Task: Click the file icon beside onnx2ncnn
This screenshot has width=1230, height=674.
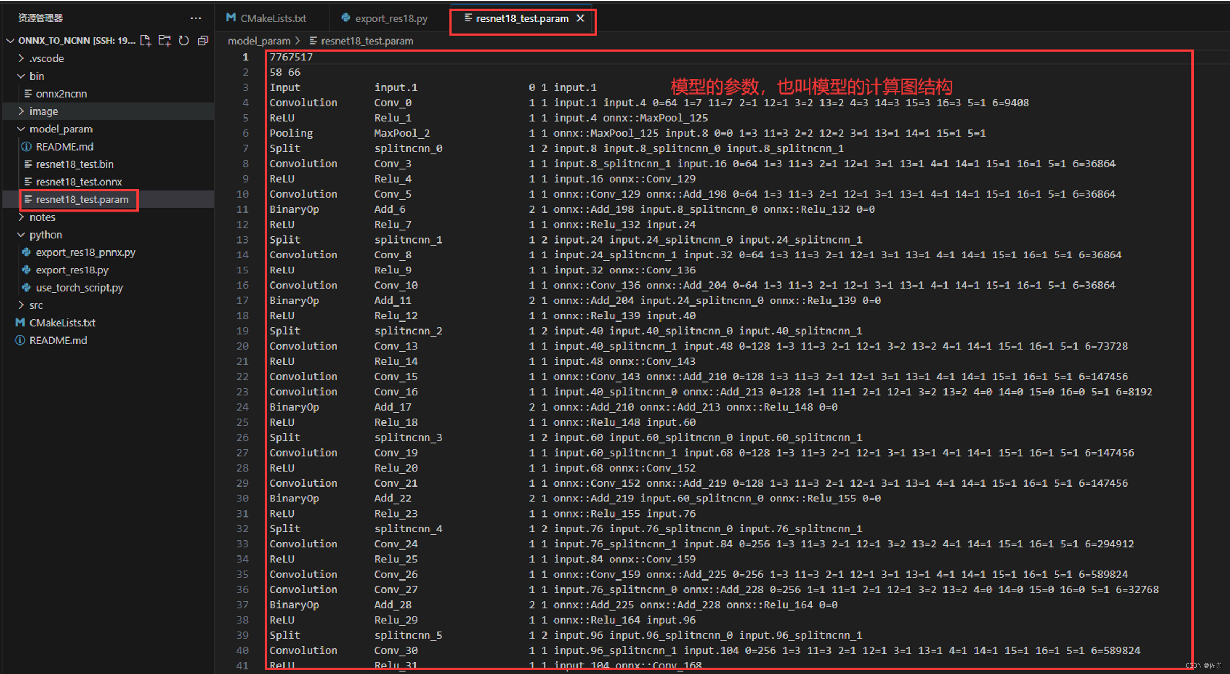Action: [x=28, y=93]
